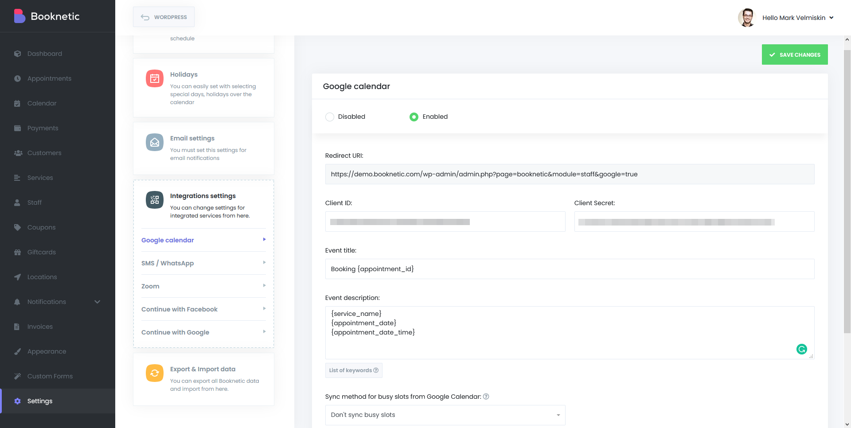Click the Notifications bell icon
This screenshot has height=428, width=851.
tap(17, 302)
